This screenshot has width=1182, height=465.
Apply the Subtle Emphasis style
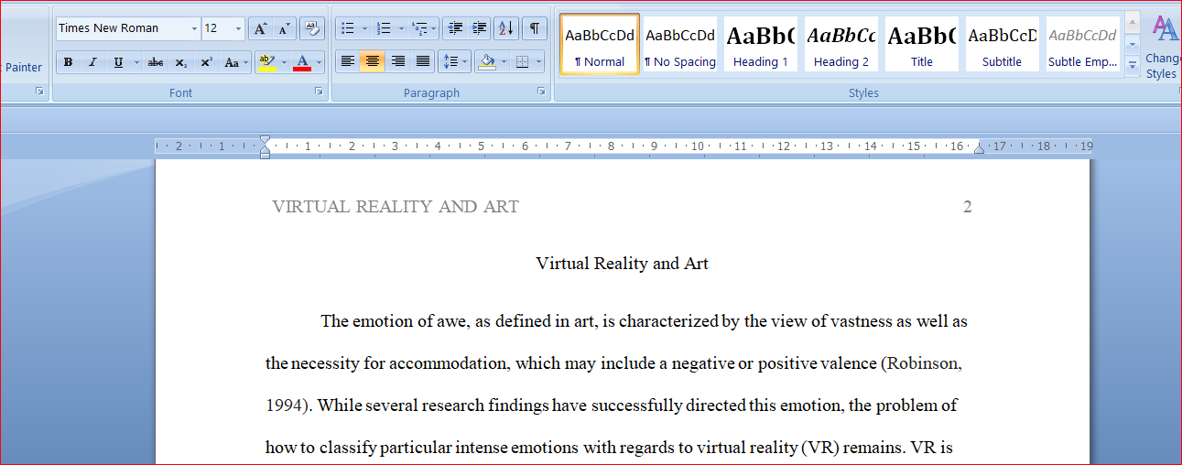[x=1083, y=44]
